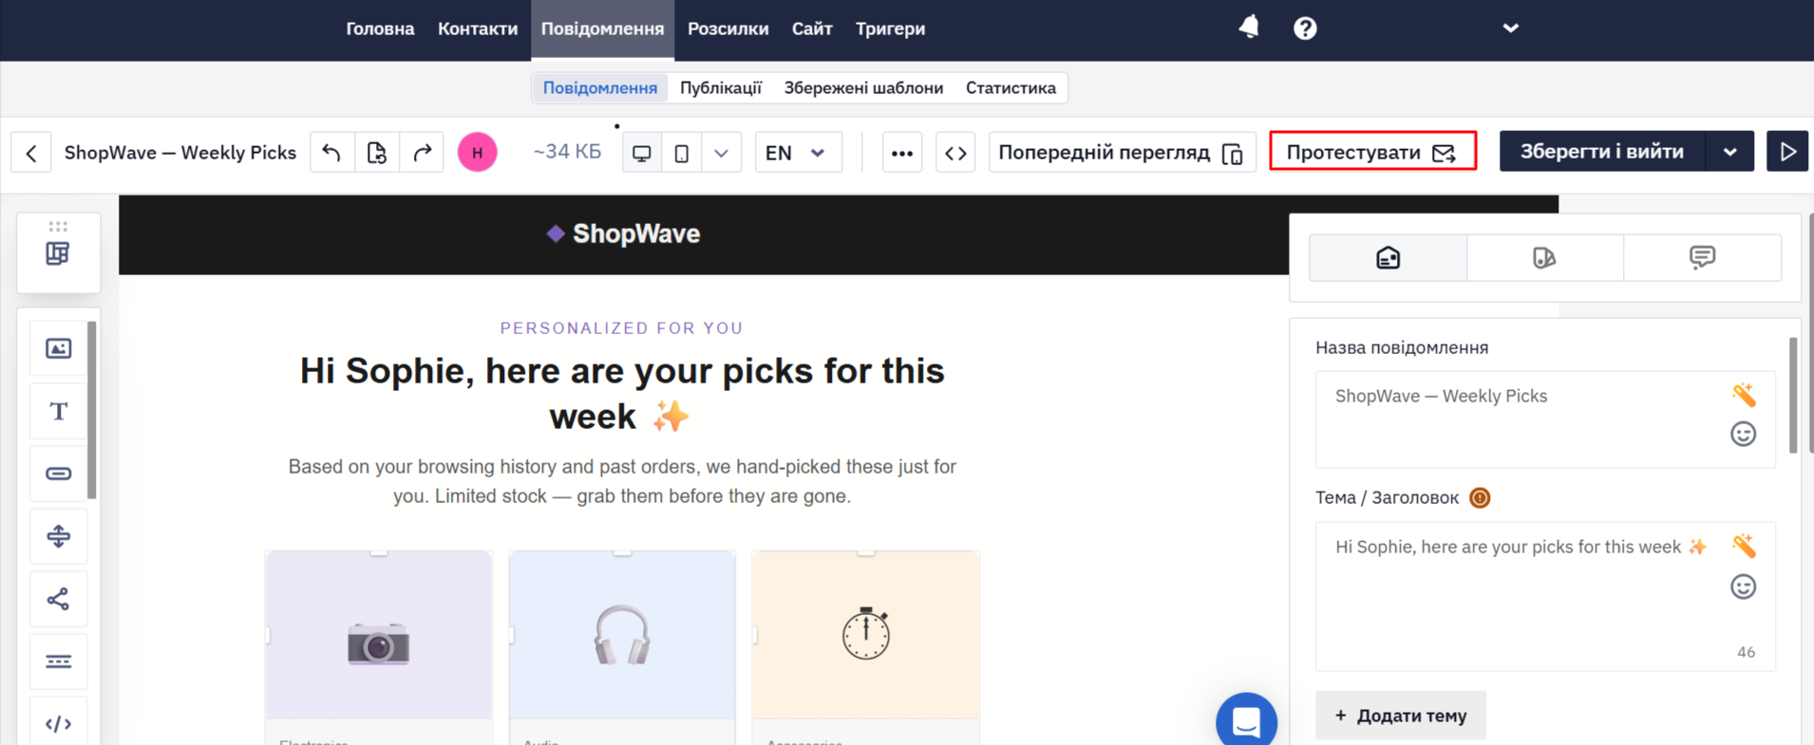1814x745 pixels.
Task: Open the Тригери menu
Action: [890, 28]
